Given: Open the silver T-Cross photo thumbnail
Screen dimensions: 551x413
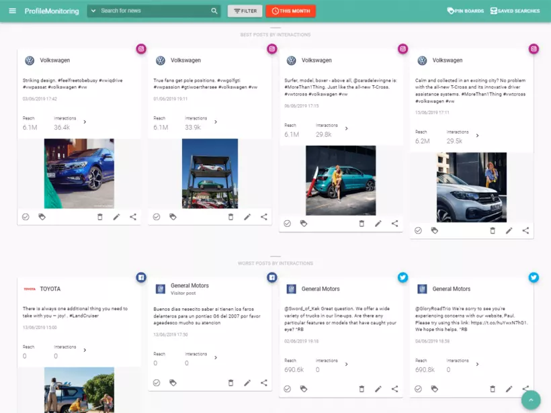Looking at the screenshot, I should [472, 187].
